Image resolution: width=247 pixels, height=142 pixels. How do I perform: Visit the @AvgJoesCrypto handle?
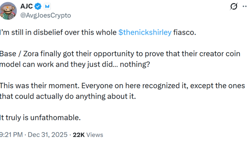(x=47, y=16)
